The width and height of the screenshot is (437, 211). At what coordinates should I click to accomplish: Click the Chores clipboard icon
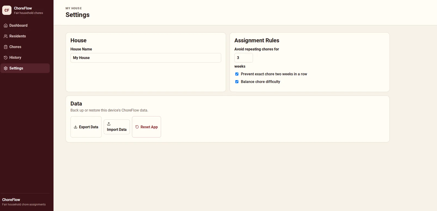(5, 47)
